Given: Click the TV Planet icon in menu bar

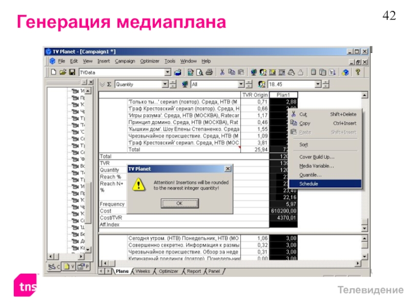Looking at the screenshot, I should [x=53, y=61].
